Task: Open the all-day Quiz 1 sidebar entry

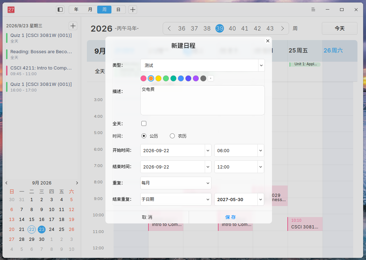Action: (42, 38)
